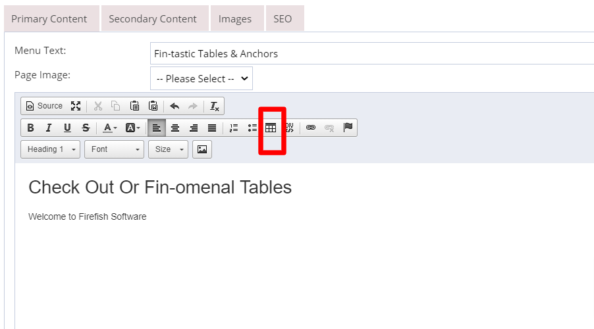Open the SEO tab
The image size is (594, 329).
pyautogui.click(x=283, y=19)
